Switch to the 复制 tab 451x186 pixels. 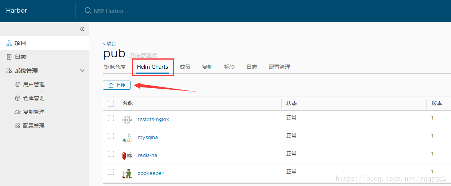pos(207,67)
